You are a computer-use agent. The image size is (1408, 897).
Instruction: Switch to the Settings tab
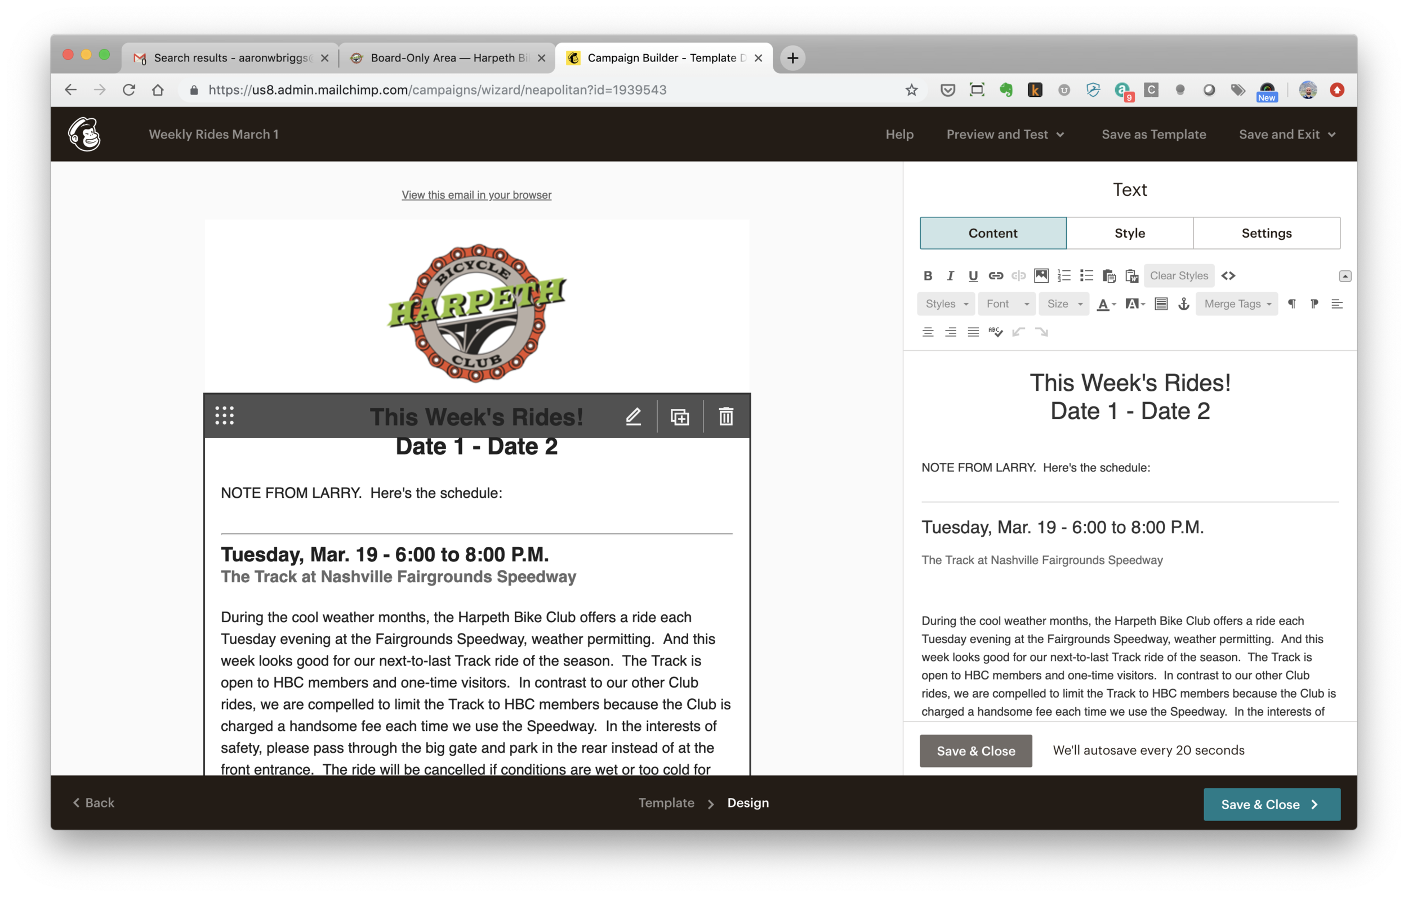coord(1267,233)
